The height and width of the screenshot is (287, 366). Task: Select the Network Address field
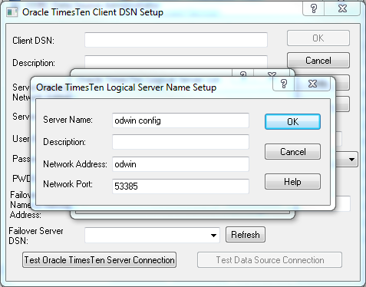(x=180, y=164)
